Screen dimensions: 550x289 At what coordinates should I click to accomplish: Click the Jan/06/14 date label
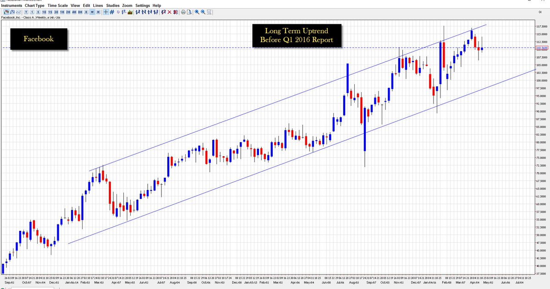coord(72,283)
